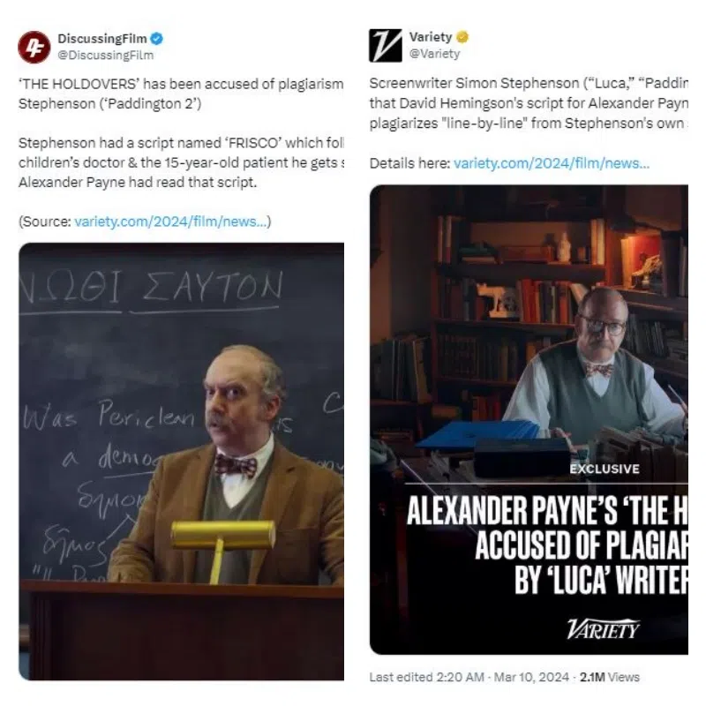Click the Accused of Plagiarism headline overlay
Screen dimensions: 706x706
click(x=547, y=545)
